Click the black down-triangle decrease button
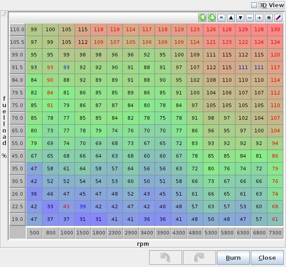Image resolution: width=286 pixels, height=267 pixels. click(240, 18)
